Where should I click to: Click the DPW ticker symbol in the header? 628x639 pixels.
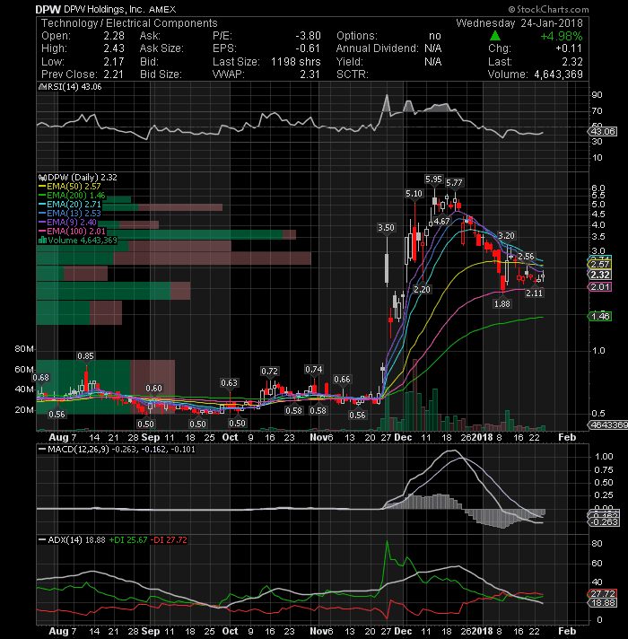tap(48, 9)
